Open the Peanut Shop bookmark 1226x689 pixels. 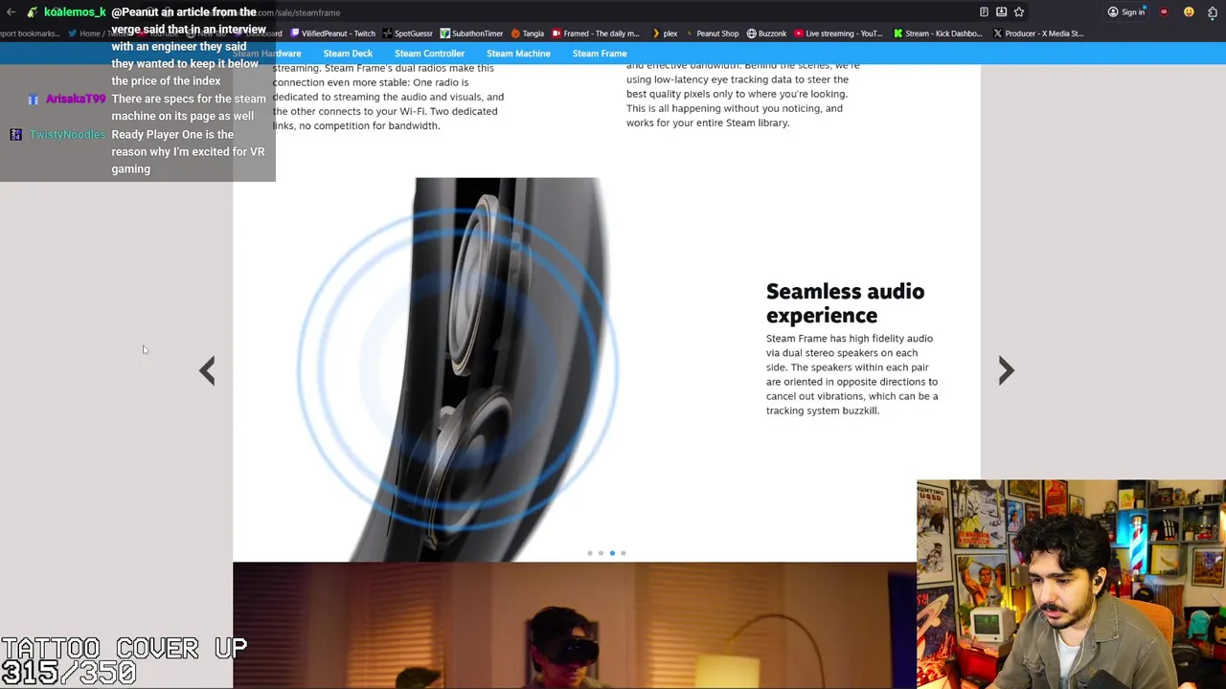tap(711, 33)
